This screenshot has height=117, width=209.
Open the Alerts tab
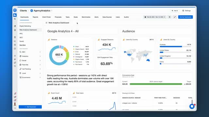pos(96,17)
